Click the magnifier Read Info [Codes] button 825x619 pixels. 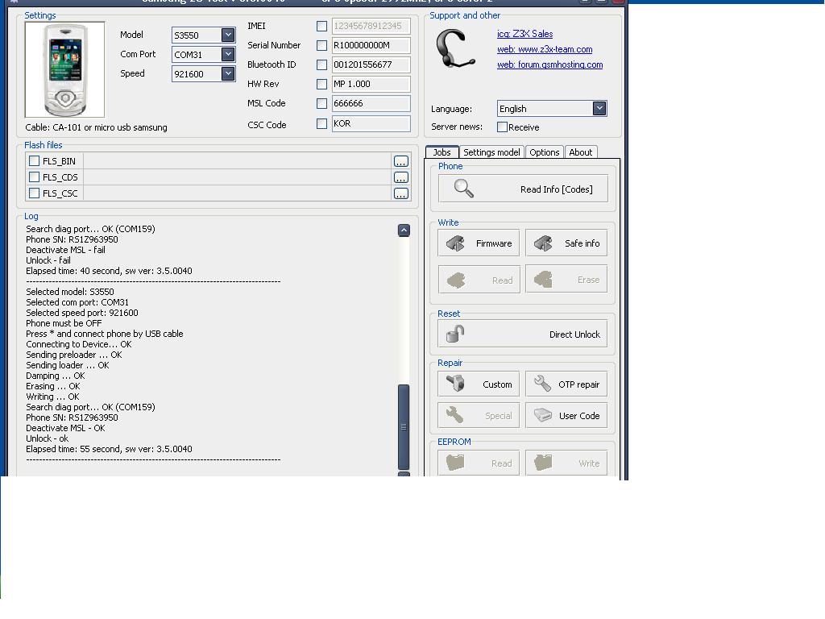coord(522,189)
